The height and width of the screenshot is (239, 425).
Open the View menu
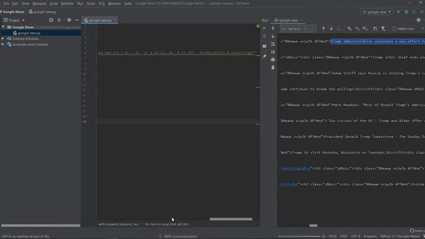tap(25, 3)
